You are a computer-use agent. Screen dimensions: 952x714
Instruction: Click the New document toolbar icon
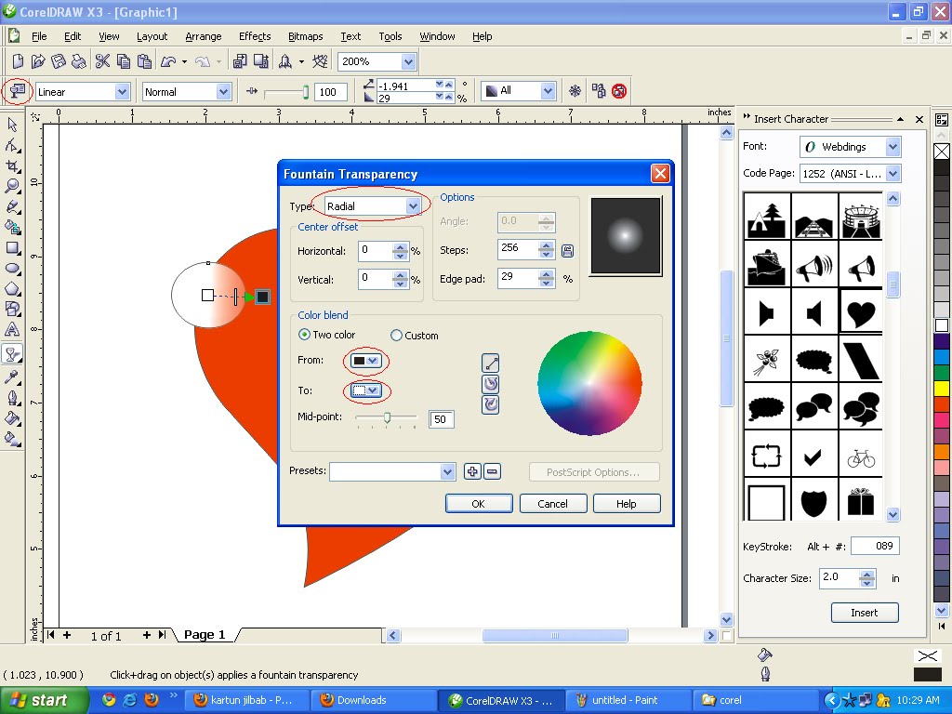pos(18,61)
